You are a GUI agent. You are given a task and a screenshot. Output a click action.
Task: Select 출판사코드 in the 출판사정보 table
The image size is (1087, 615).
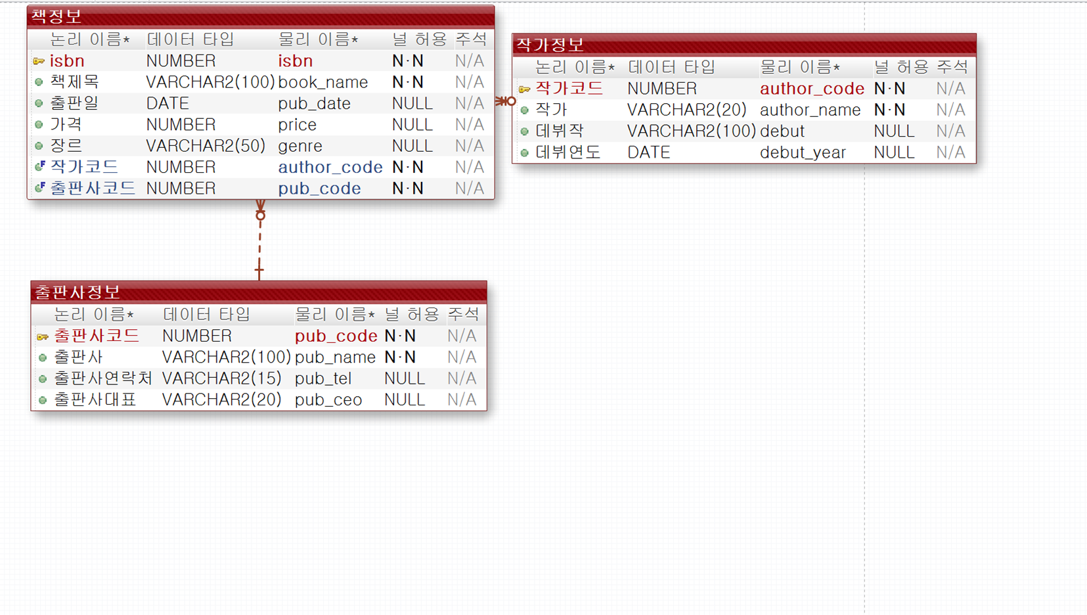point(97,336)
